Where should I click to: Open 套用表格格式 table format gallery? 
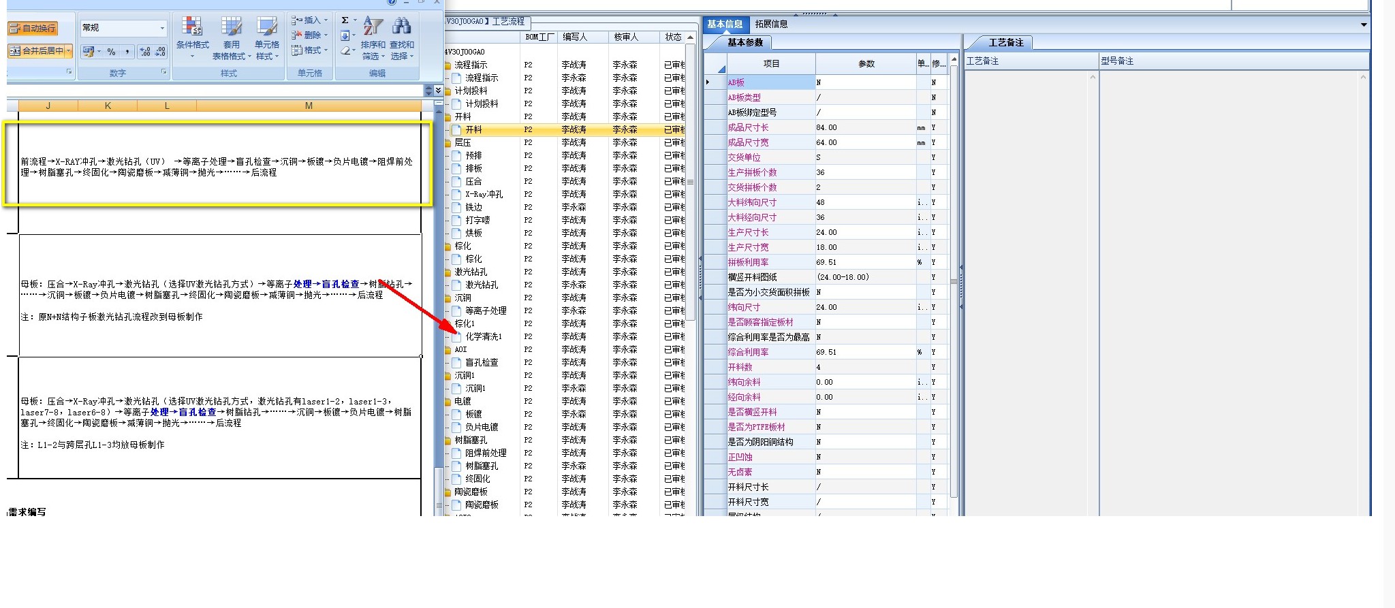click(232, 39)
